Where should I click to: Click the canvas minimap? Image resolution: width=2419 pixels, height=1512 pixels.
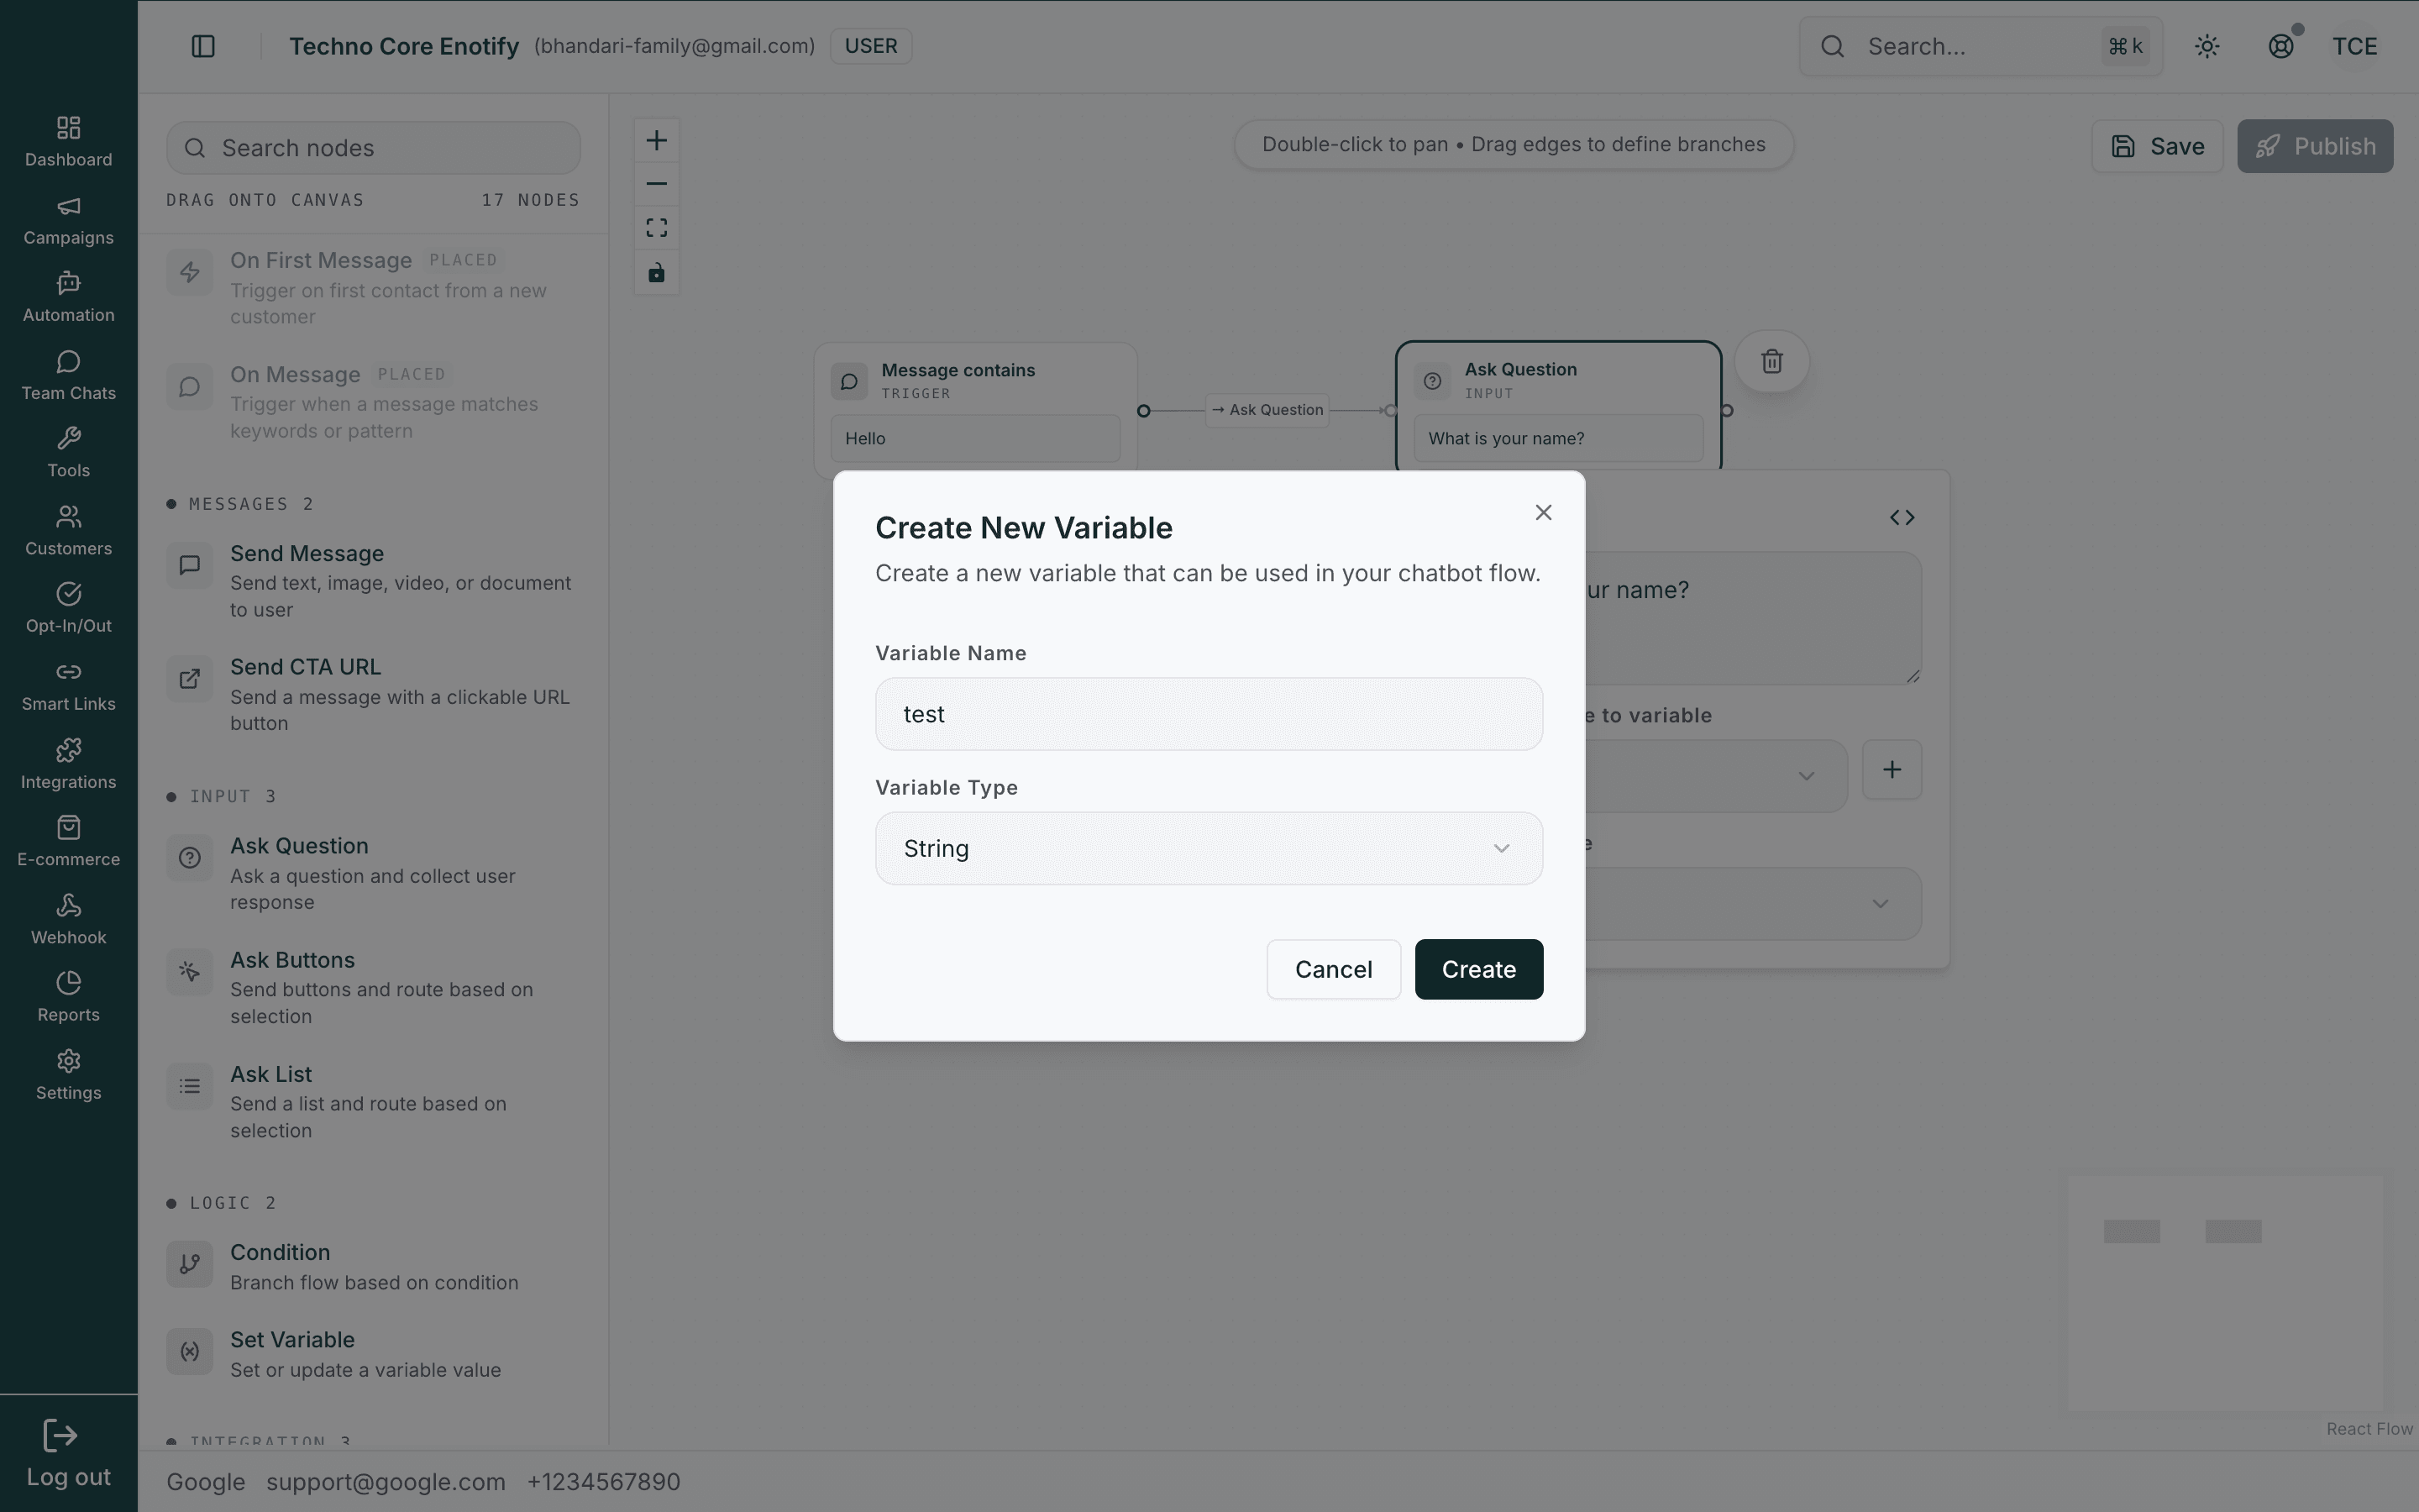[x=2226, y=1292]
